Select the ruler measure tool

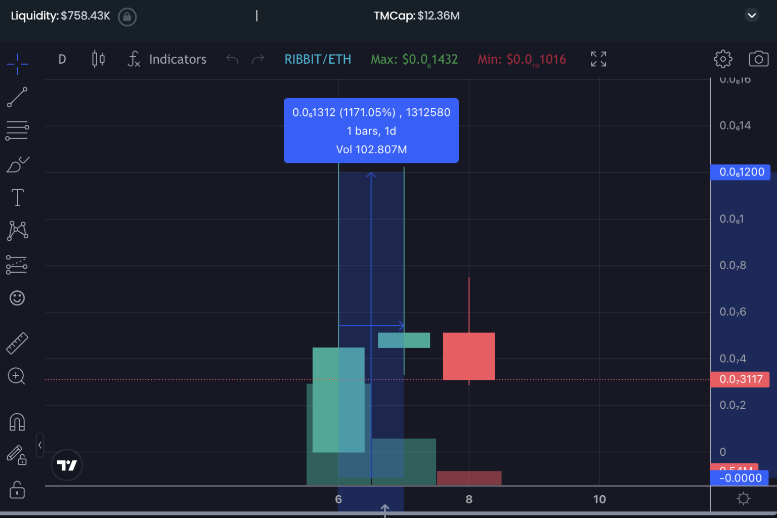[17, 342]
